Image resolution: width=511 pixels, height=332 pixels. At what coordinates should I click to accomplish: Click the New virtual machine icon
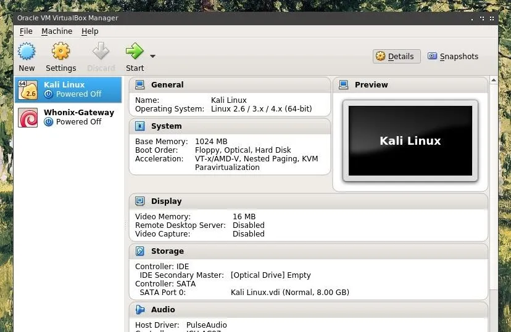(27, 51)
